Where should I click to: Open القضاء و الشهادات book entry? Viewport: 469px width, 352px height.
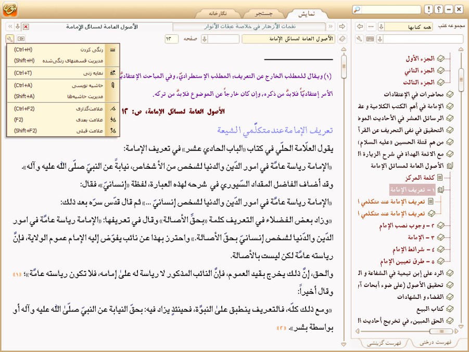coord(421,297)
